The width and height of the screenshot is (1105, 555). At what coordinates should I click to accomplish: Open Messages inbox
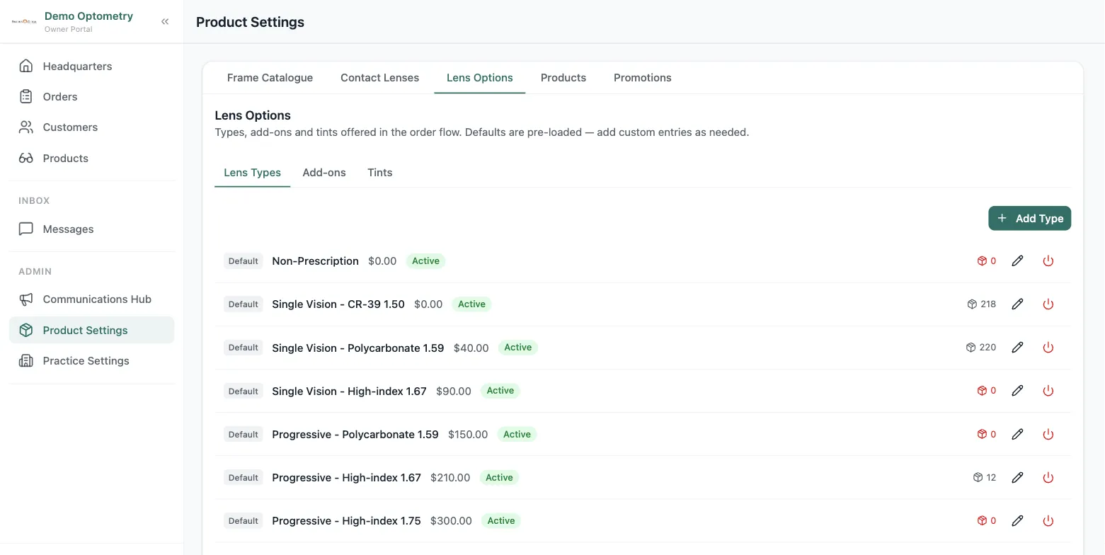click(91, 229)
